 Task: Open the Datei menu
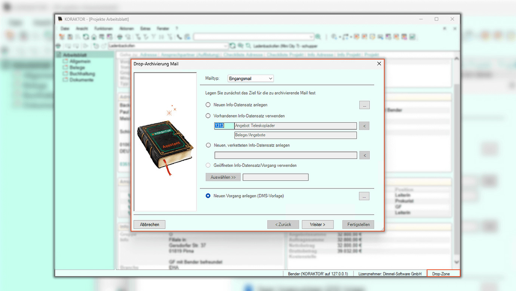pyautogui.click(x=65, y=28)
